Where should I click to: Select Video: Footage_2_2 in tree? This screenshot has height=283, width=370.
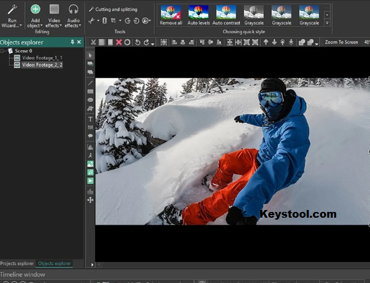point(42,65)
